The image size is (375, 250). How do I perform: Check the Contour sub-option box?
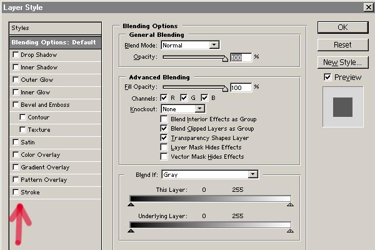22,117
